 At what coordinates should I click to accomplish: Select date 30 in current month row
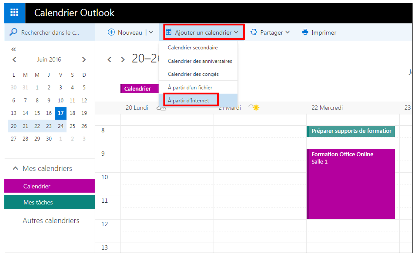coord(49,139)
